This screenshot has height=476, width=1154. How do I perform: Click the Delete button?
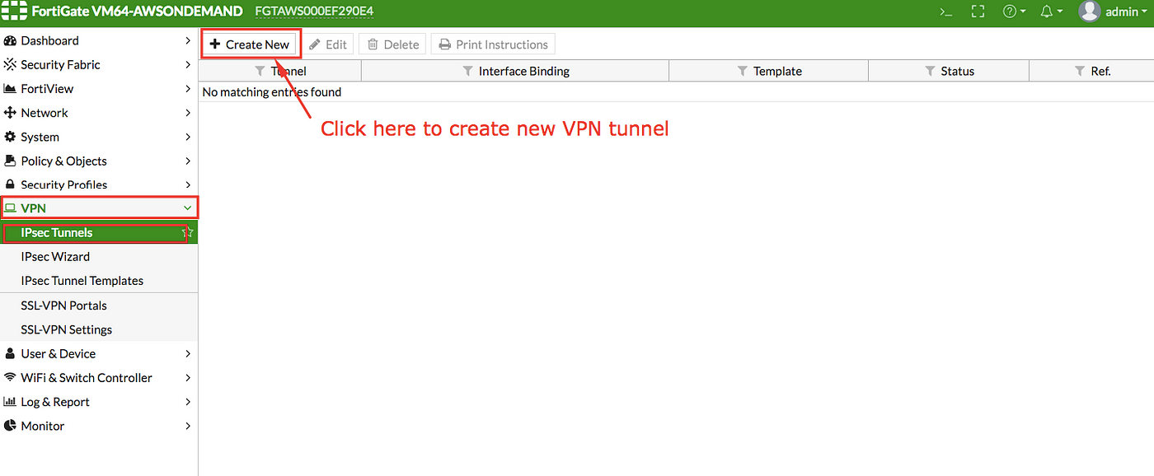(392, 44)
